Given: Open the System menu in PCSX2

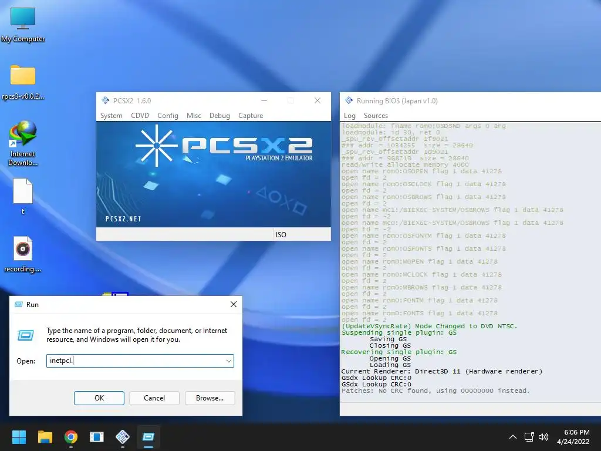Looking at the screenshot, I should tap(111, 116).
